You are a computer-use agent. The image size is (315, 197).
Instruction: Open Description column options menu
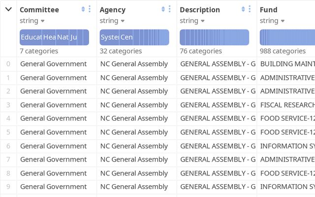pyautogui.click(x=250, y=9)
